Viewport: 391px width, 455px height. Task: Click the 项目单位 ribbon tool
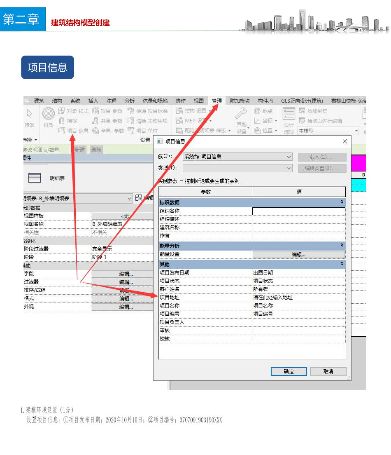coord(142,131)
